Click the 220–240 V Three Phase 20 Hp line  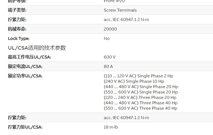point(140,98)
